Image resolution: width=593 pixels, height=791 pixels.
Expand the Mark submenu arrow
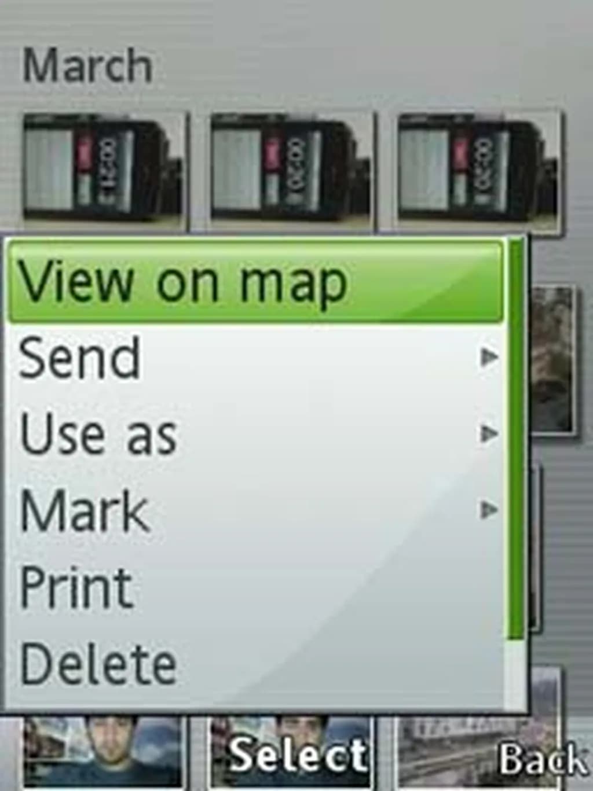(x=489, y=510)
